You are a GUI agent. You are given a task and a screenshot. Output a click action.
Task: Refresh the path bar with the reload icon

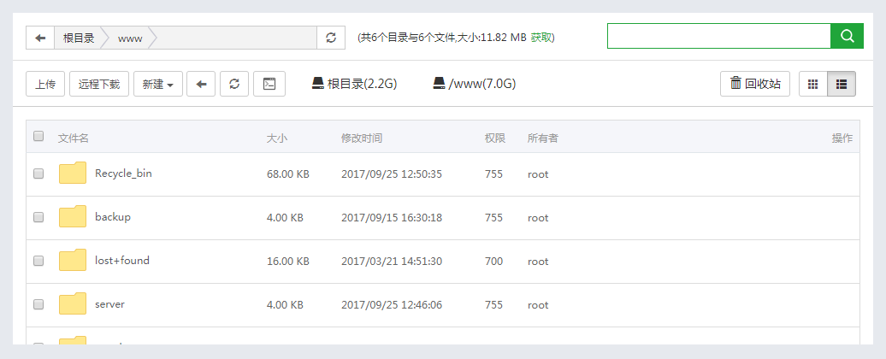coord(331,38)
